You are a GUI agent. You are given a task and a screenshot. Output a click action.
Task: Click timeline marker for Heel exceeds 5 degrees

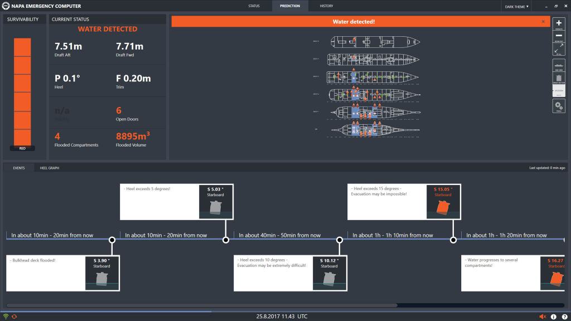point(226,240)
